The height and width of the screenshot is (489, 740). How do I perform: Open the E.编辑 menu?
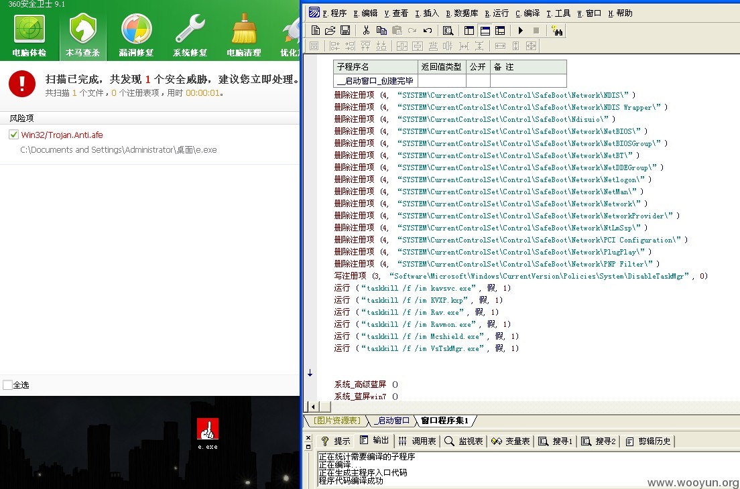point(365,13)
